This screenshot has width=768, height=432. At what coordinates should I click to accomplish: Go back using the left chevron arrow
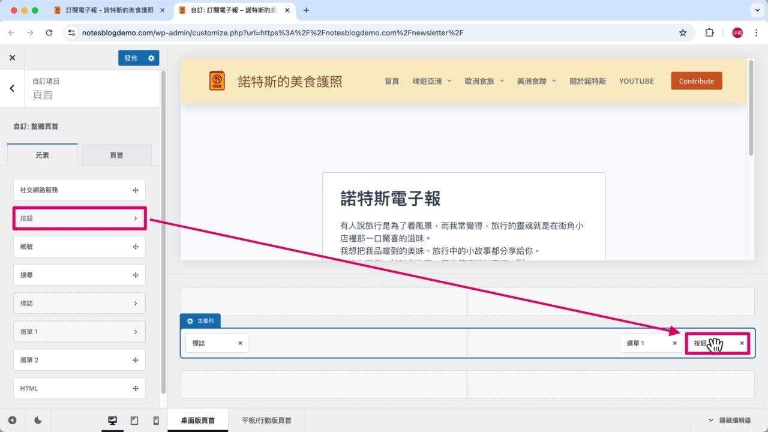12,88
